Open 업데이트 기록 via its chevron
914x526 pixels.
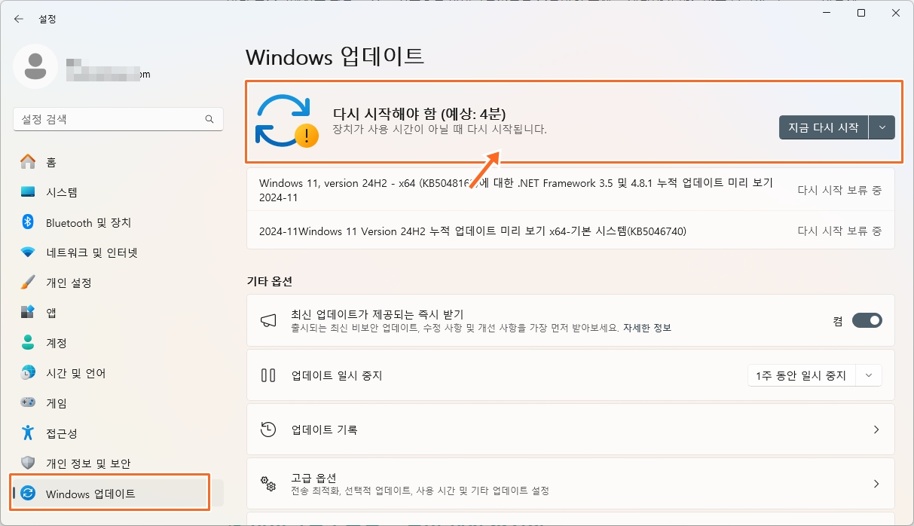876,430
